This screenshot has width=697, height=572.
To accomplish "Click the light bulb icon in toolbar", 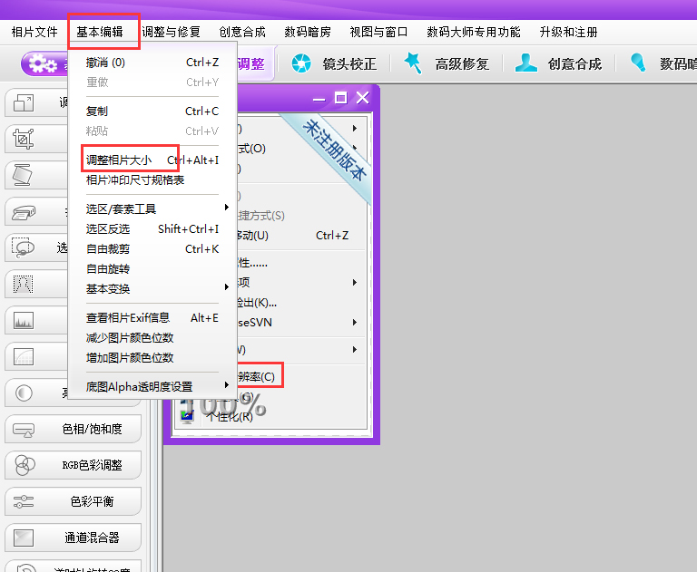I will point(638,63).
